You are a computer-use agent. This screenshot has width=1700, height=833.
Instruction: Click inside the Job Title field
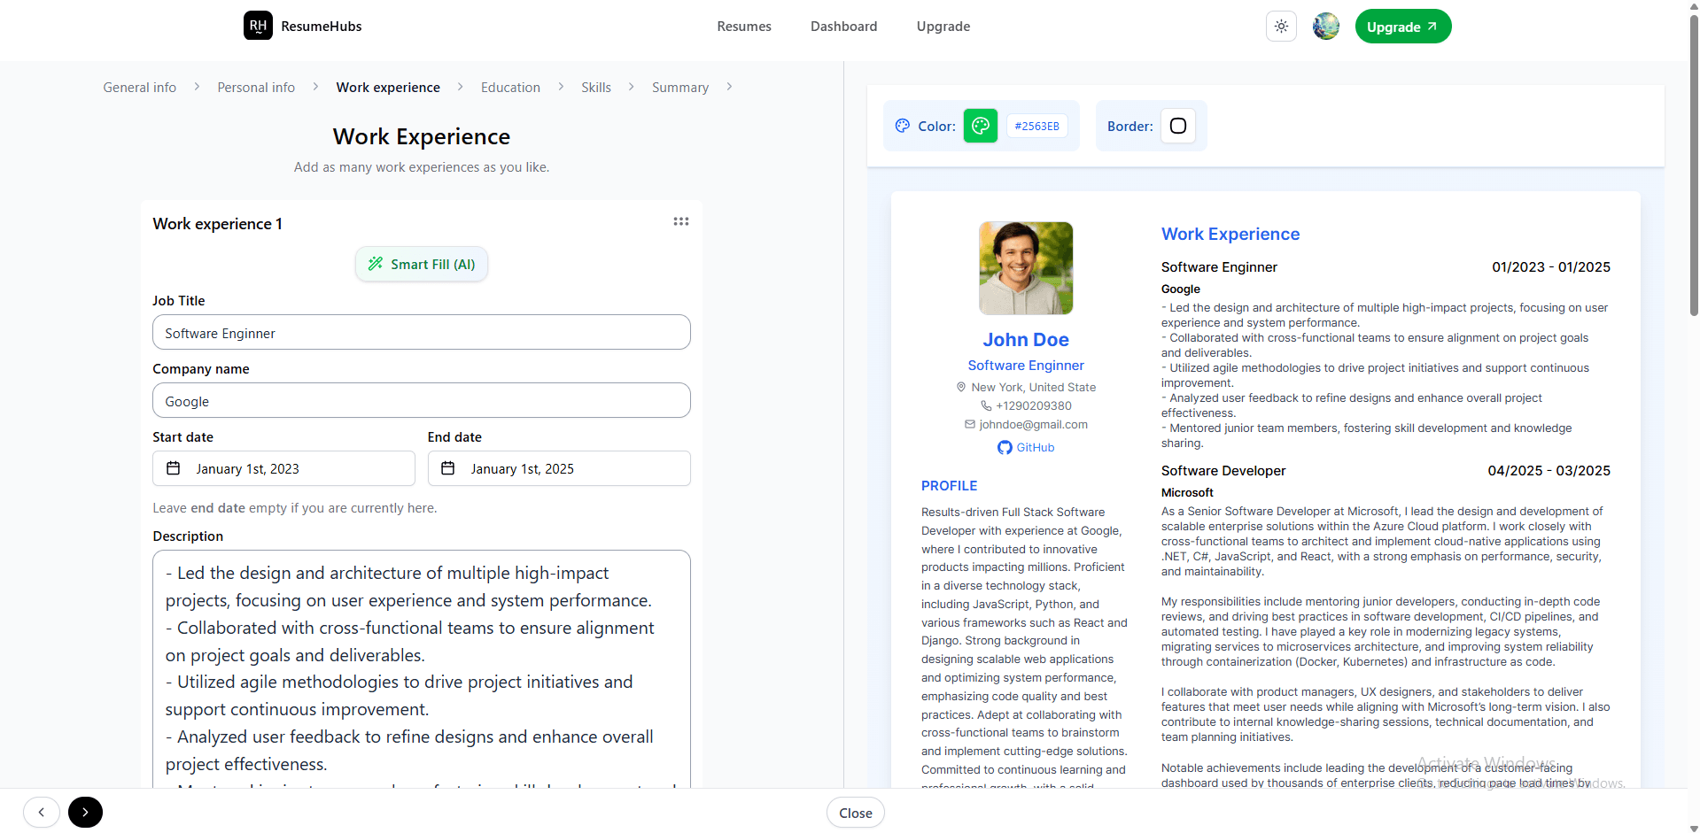point(421,333)
